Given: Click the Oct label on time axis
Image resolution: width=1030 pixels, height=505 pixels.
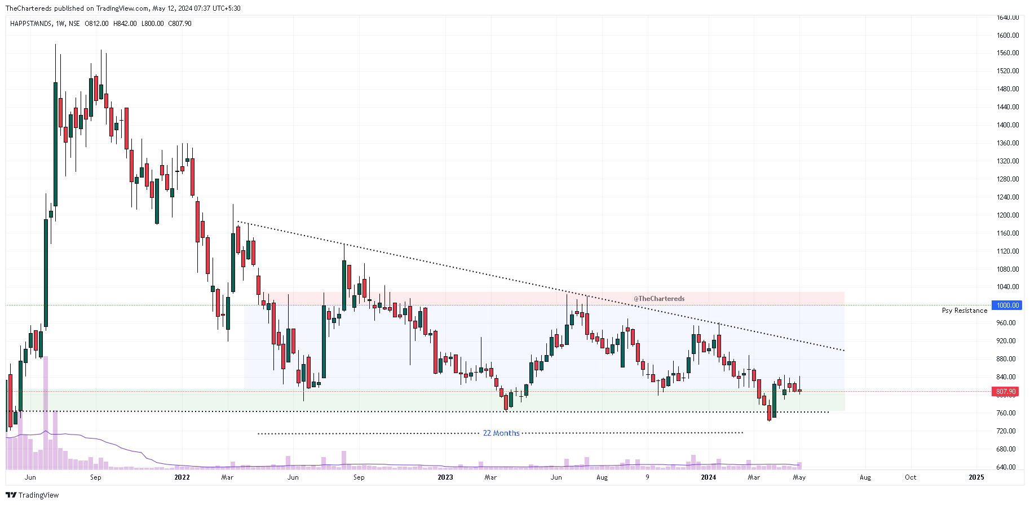Looking at the screenshot, I should click(910, 477).
